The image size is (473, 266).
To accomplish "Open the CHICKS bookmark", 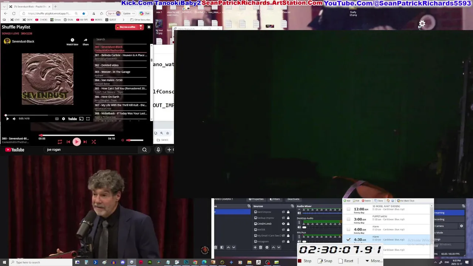I will point(41,20).
